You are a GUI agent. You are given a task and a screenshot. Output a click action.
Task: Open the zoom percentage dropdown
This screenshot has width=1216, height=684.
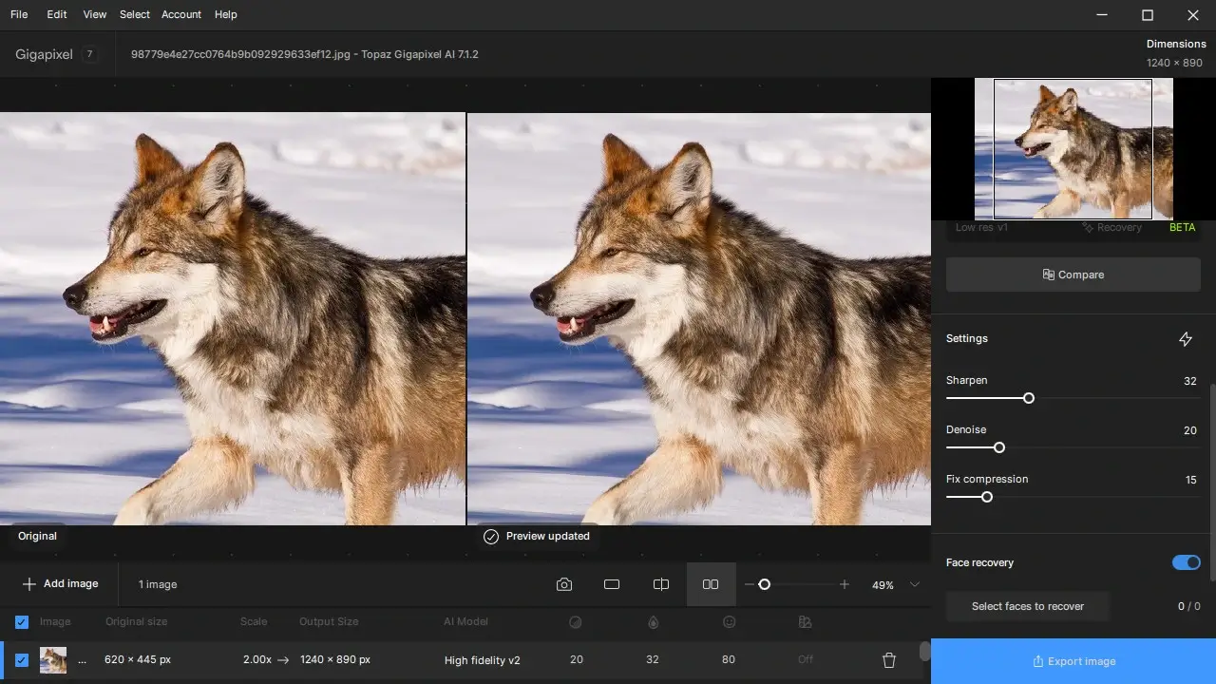point(915,584)
